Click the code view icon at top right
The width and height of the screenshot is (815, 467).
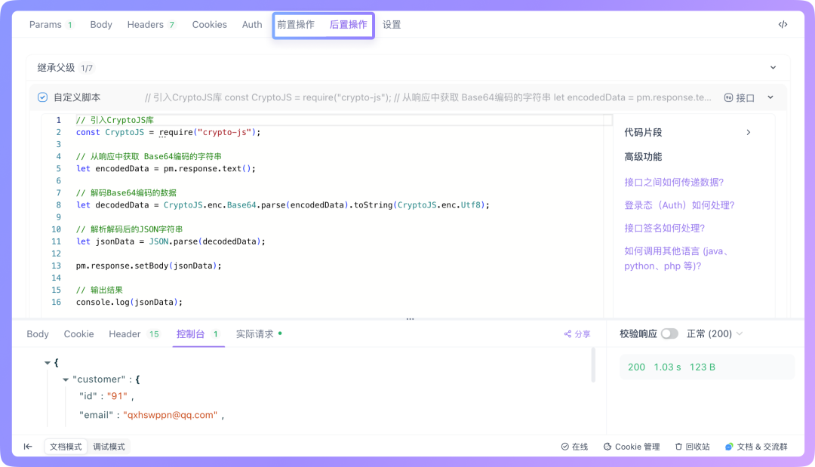pos(783,24)
